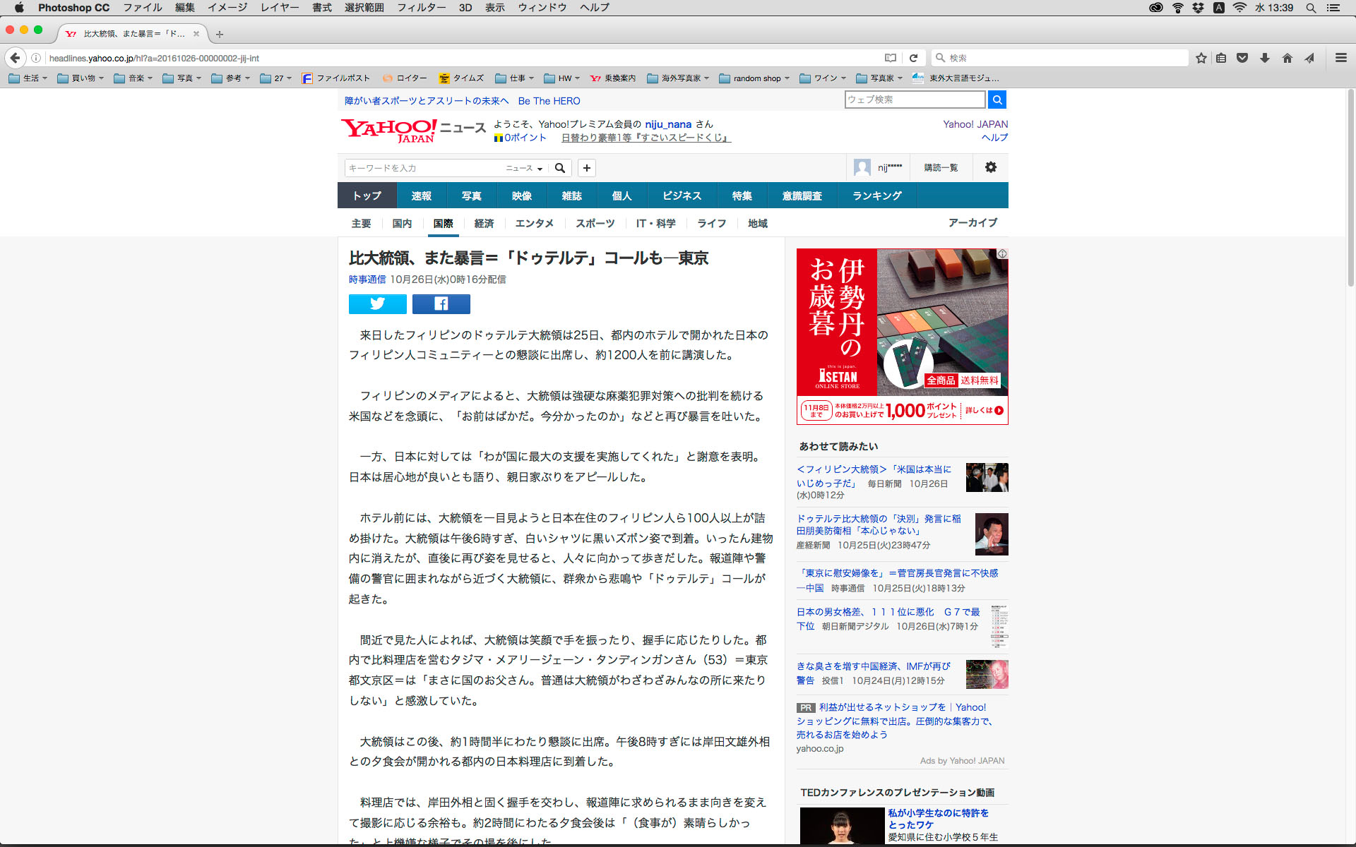Toggle reader view in address bar
The image size is (1356, 847).
pos(891,58)
